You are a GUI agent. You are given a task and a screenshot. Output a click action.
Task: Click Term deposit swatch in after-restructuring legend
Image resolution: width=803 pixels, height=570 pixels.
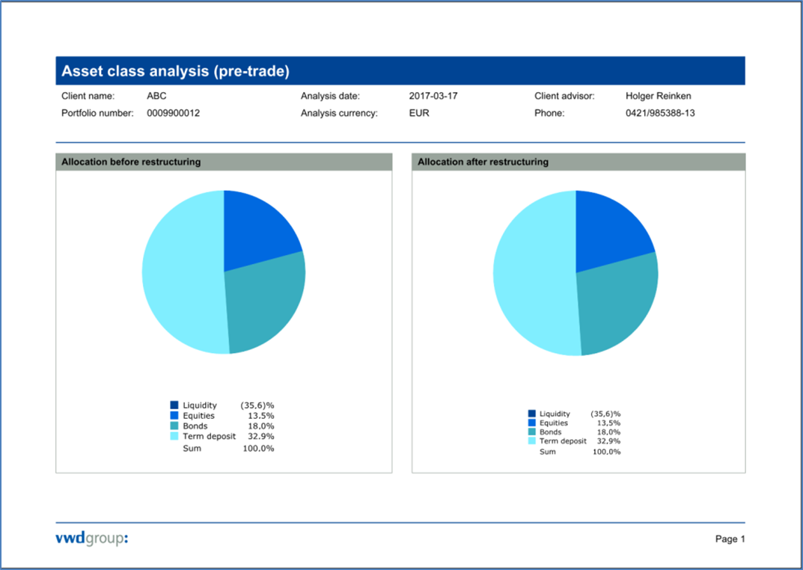click(x=532, y=441)
